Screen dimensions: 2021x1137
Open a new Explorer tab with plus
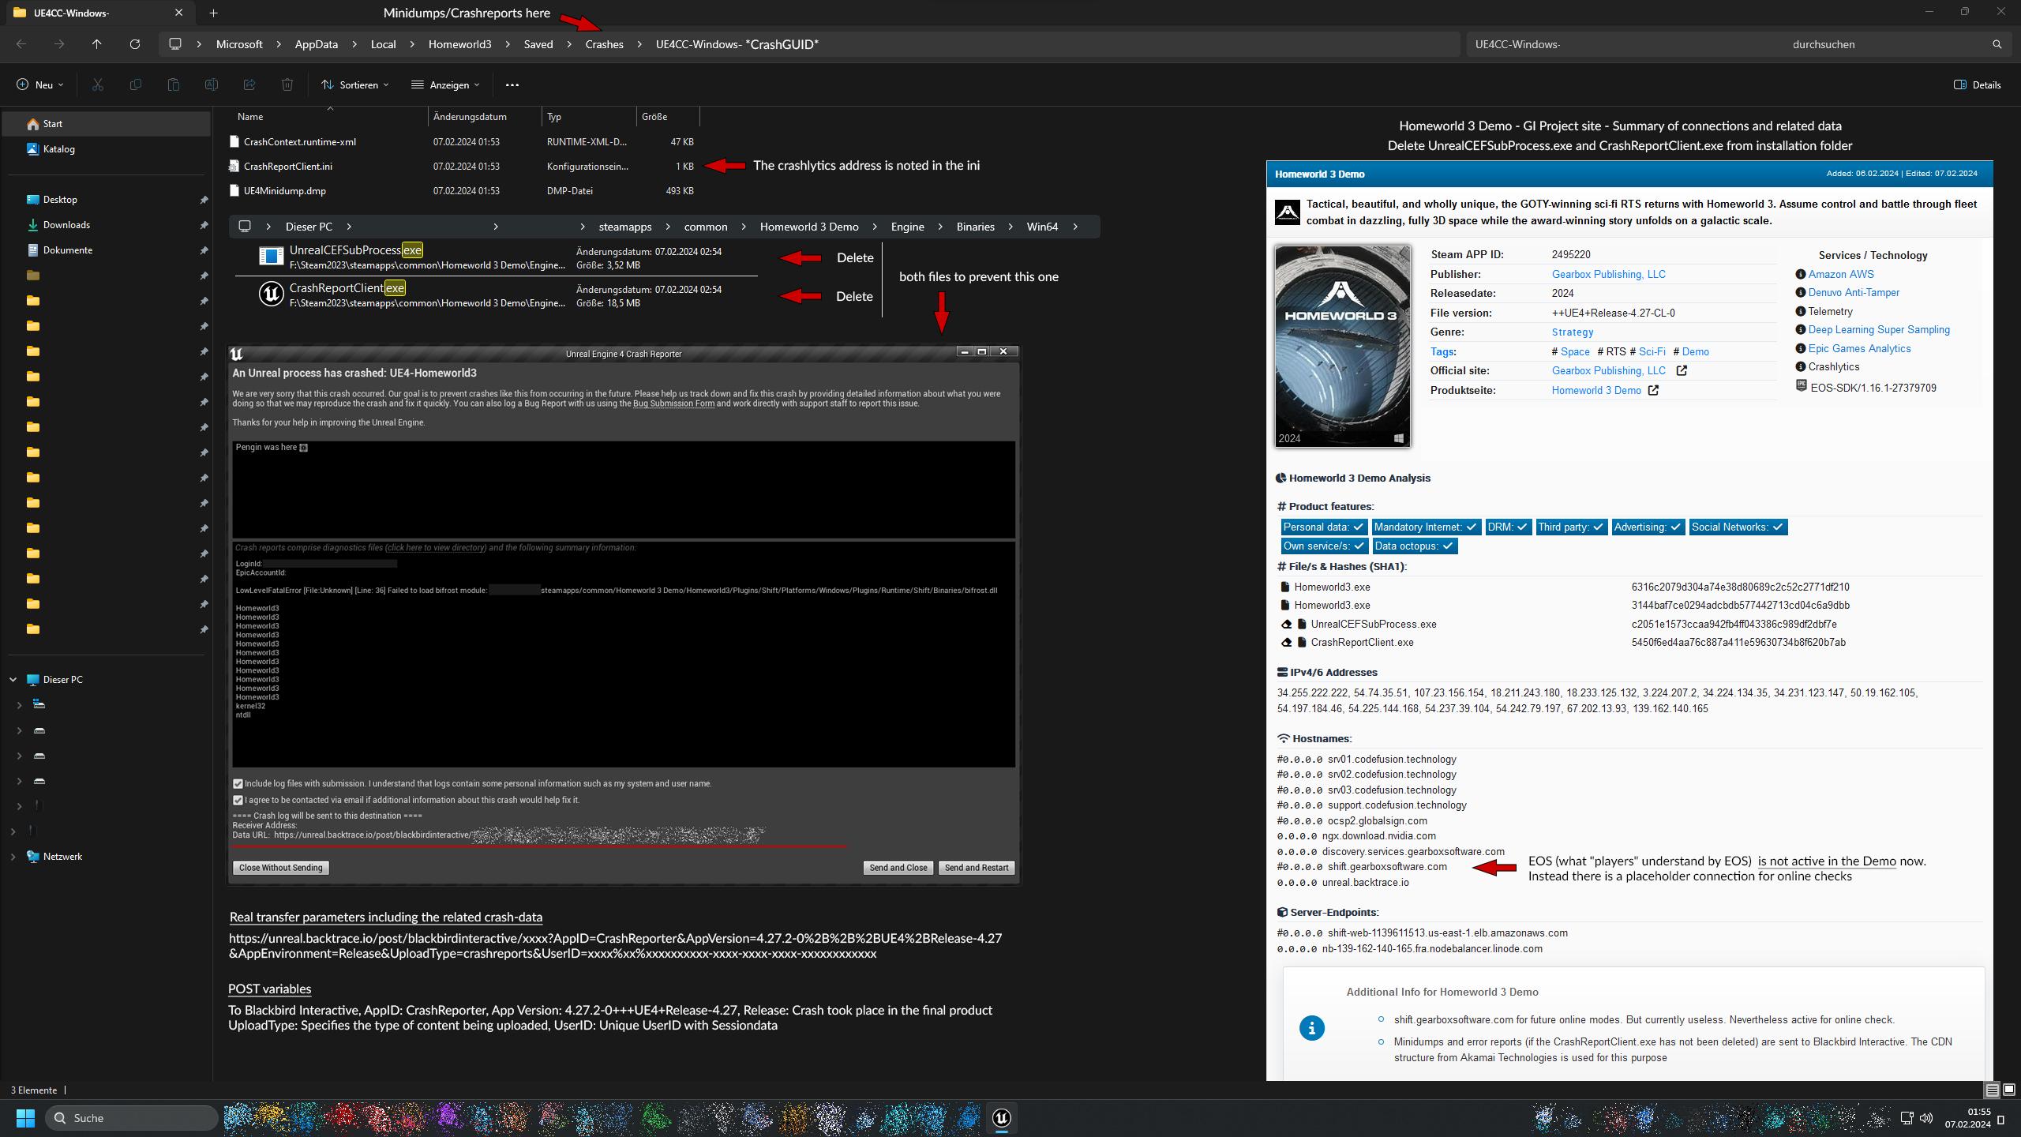[214, 13]
